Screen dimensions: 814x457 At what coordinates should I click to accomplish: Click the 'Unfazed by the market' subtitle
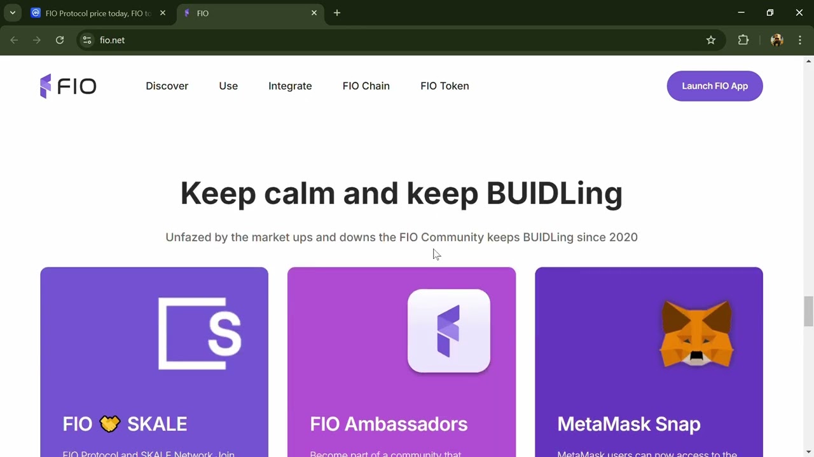[401, 237]
